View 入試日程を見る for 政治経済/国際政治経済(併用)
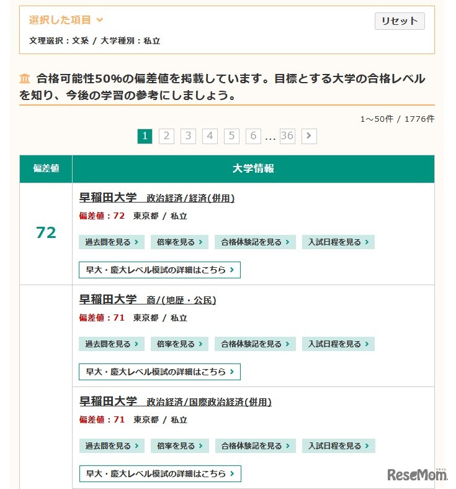Image resolution: width=456 pixels, height=489 pixels. tap(339, 446)
